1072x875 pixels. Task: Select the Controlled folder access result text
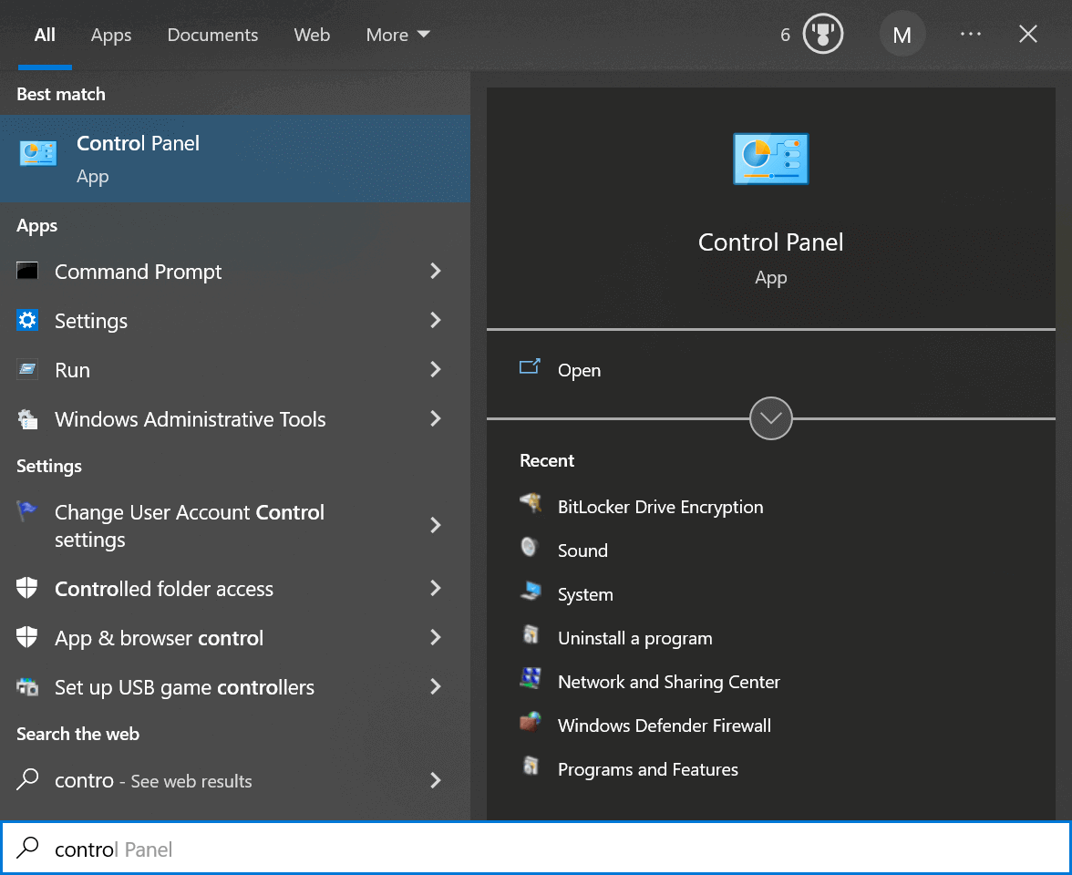(164, 589)
